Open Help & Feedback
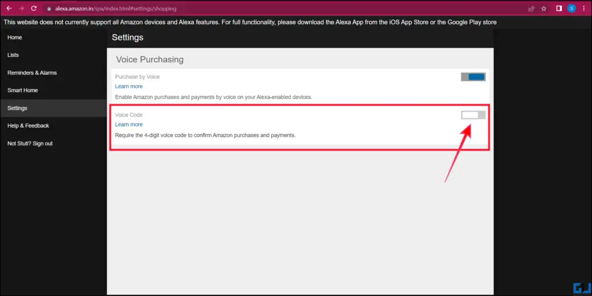Image resolution: width=592 pixels, height=296 pixels. point(28,126)
